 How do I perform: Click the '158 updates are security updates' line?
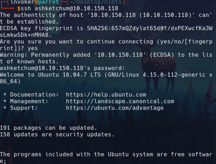point(57,134)
